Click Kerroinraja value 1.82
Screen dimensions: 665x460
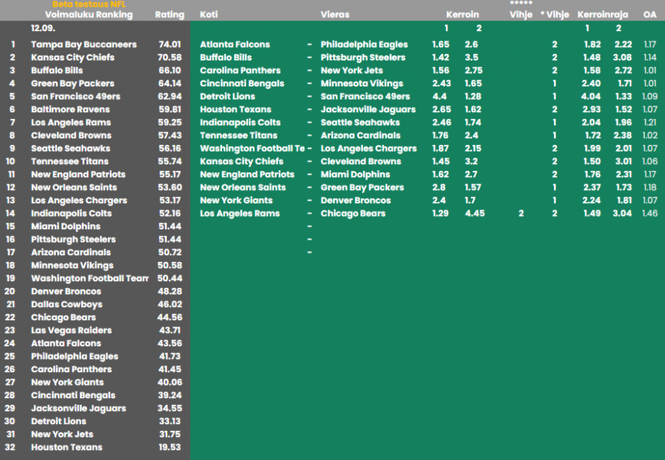(x=592, y=45)
